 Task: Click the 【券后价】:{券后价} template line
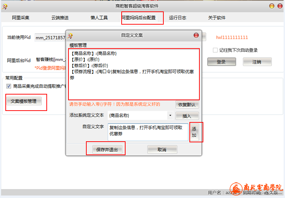89,65
